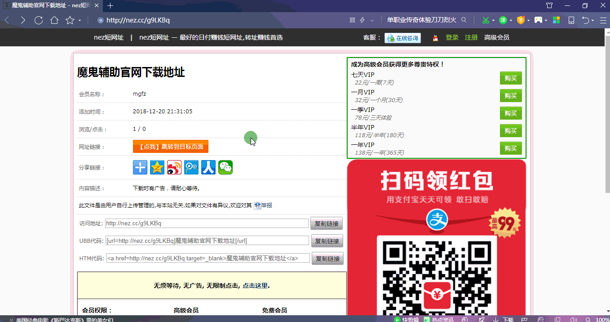This screenshot has width=610, height=322.
Task: Expand the translate dropdown arrow
Action: click(511, 20)
